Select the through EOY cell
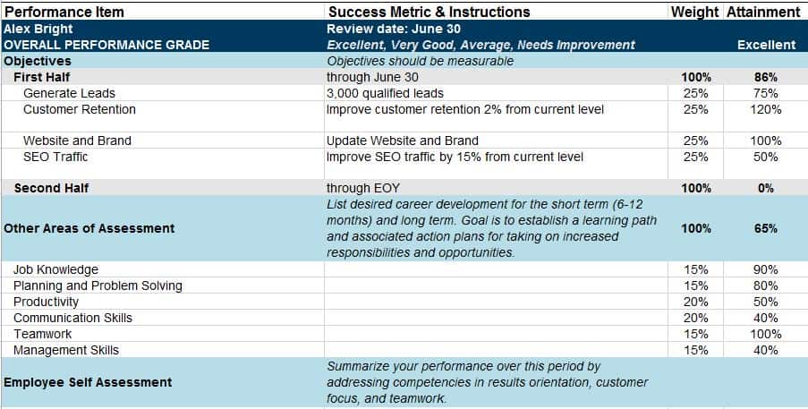 363,188
